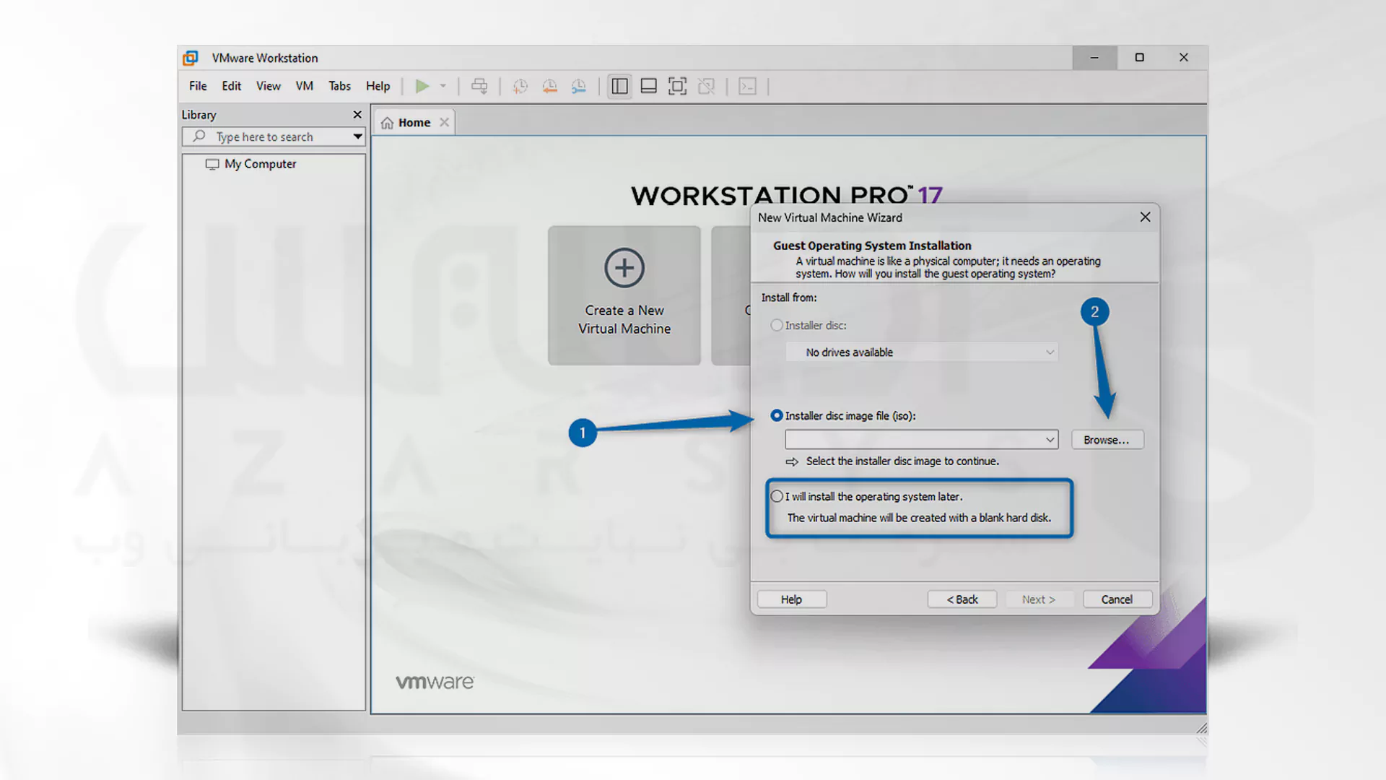Click the green Power On play icon
Viewport: 1386px width, 780px height.
(422, 87)
